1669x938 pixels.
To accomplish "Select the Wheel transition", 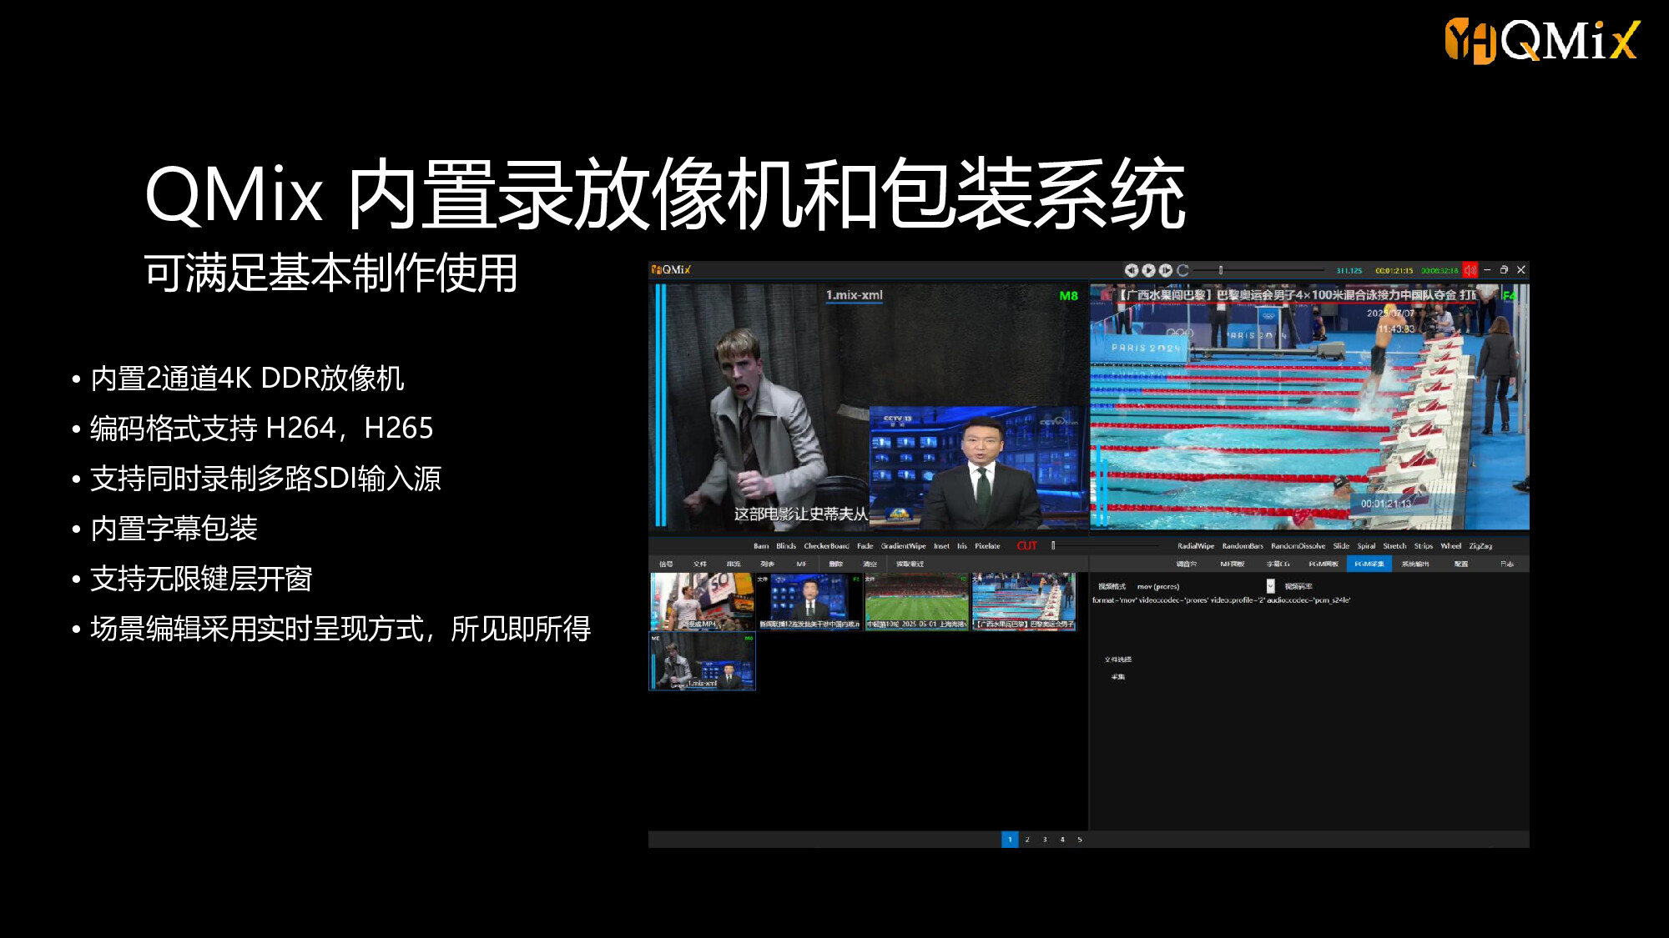I will [x=1450, y=546].
